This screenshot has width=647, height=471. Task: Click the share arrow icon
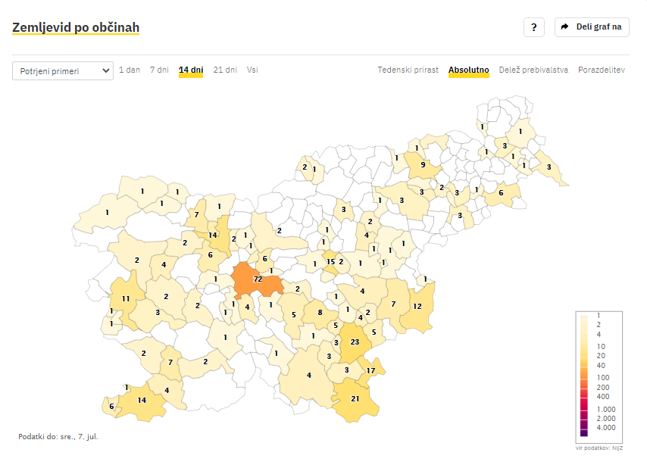click(x=564, y=27)
